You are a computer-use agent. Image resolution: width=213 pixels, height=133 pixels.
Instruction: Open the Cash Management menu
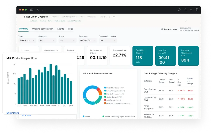69,17
